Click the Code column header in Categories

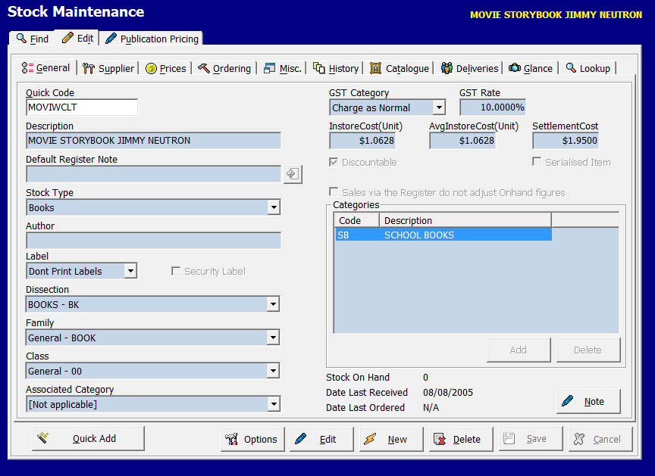356,220
